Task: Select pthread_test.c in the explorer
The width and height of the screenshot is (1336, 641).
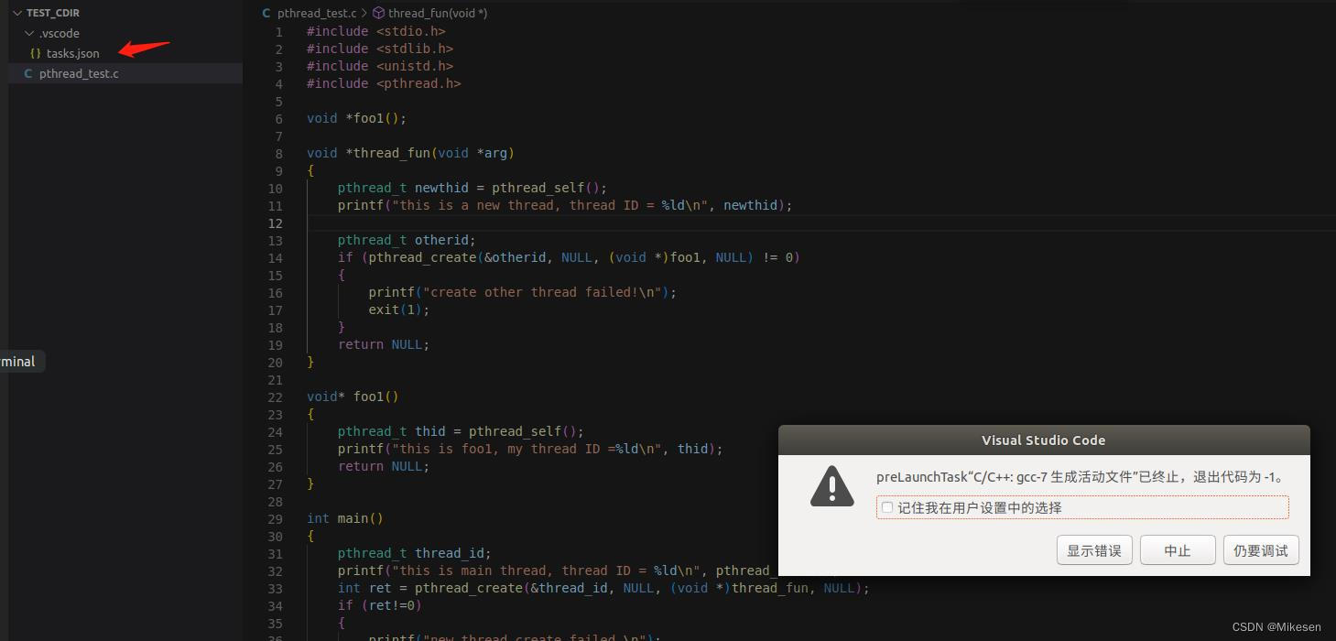Action: pos(79,73)
